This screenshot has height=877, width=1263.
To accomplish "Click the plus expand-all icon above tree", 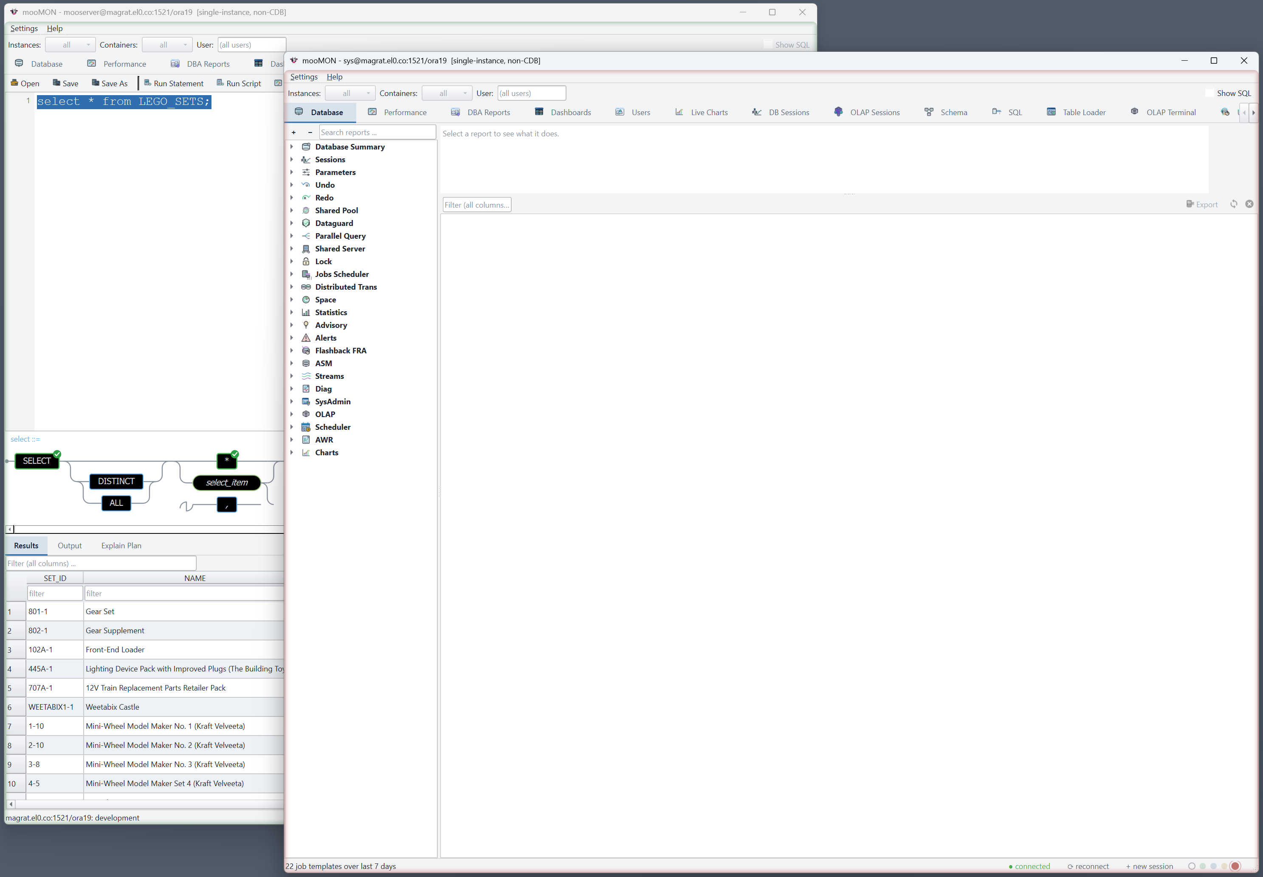I will click(x=294, y=133).
